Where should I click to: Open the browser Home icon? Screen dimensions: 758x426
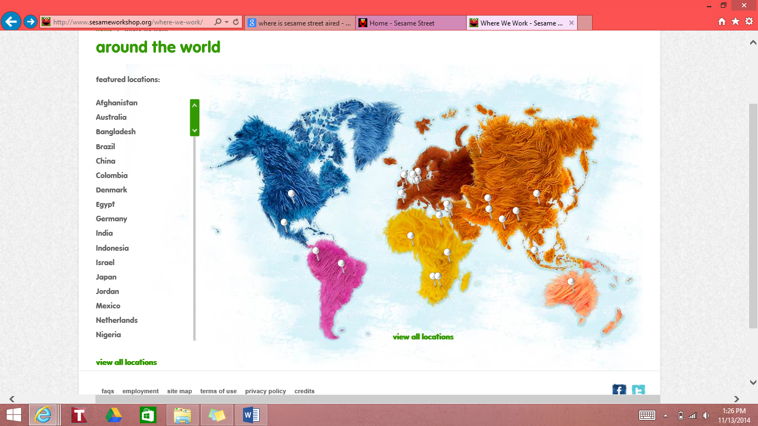(722, 22)
